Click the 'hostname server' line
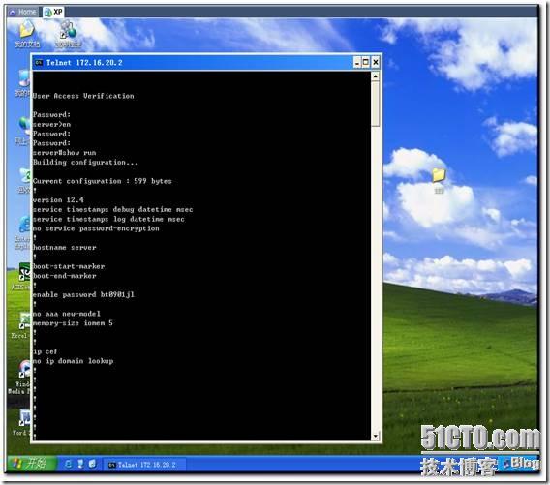 [x=64, y=248]
